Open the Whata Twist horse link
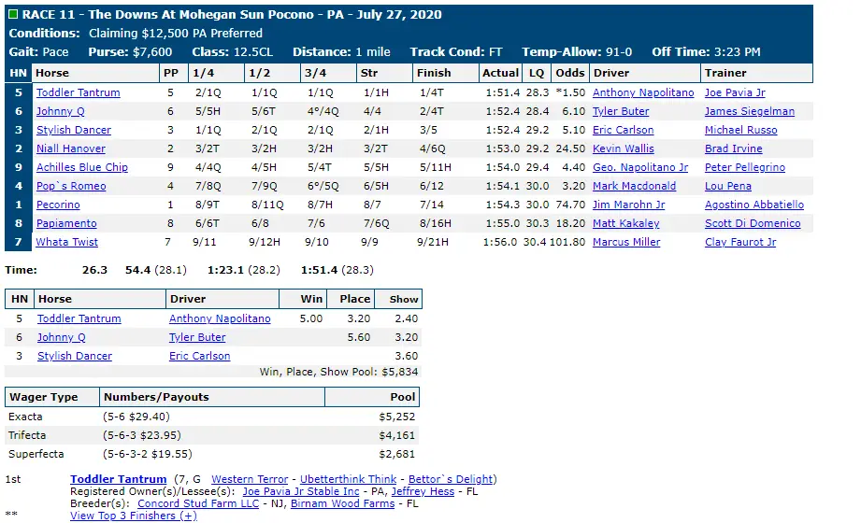861x523 pixels. (x=67, y=242)
